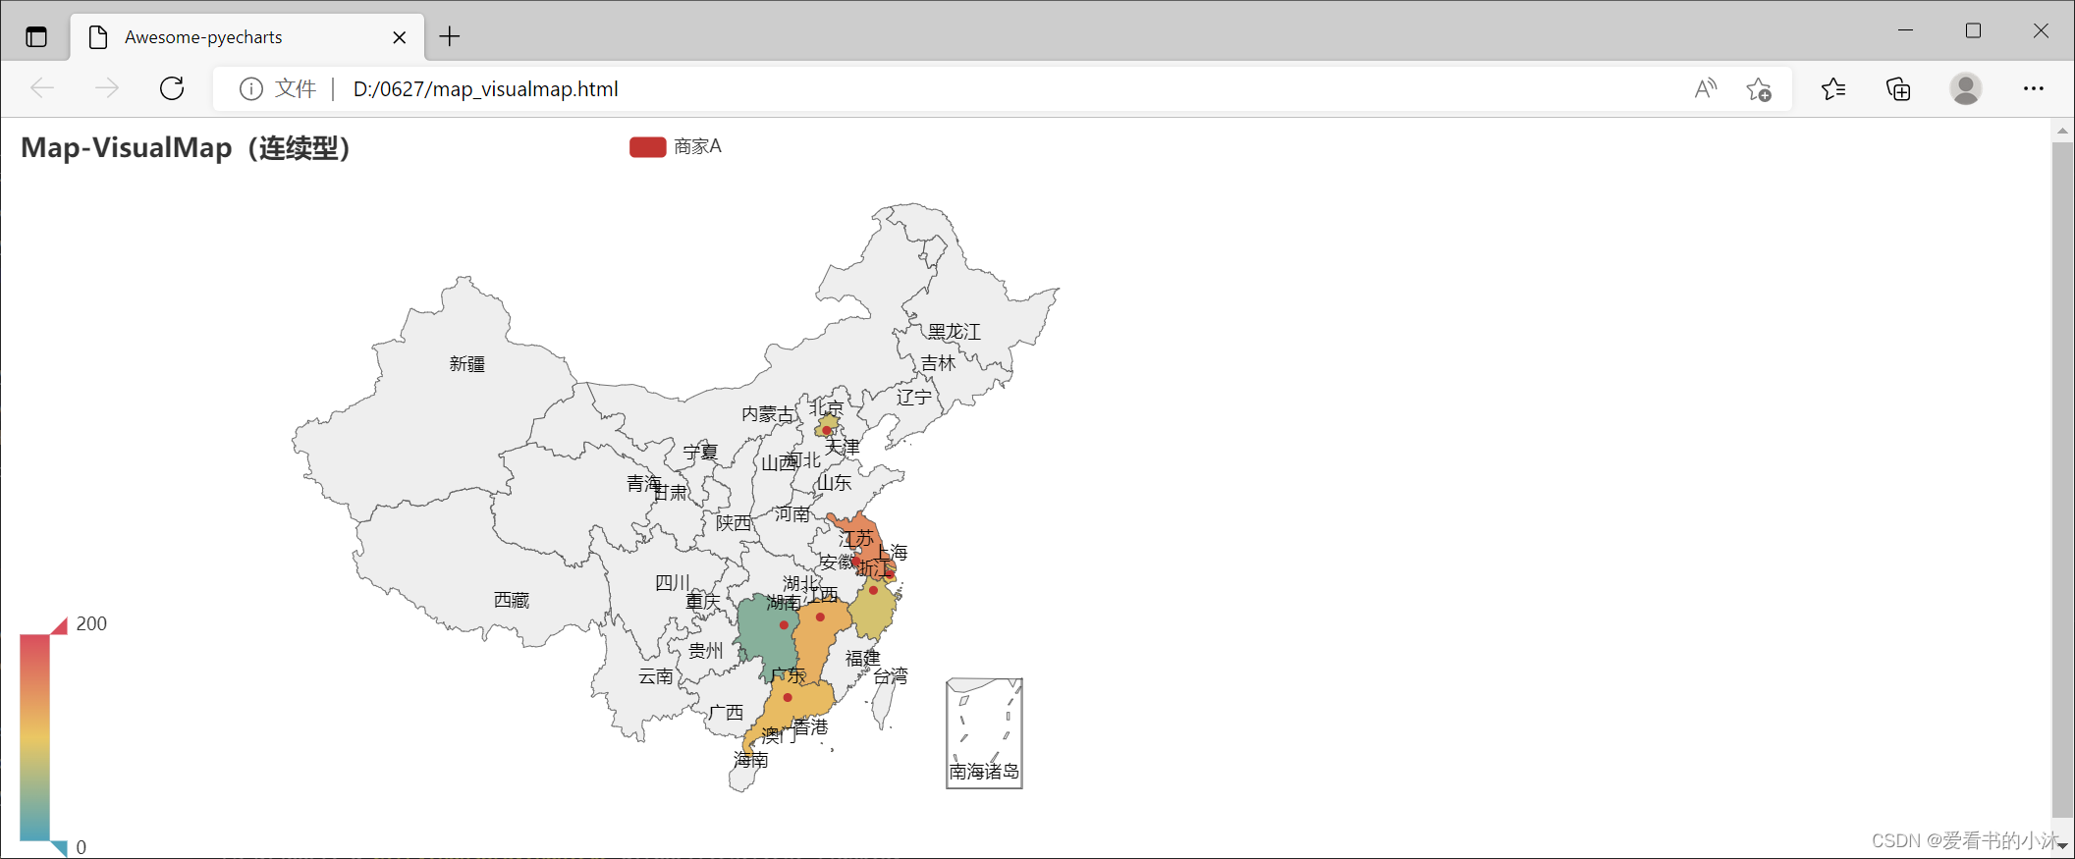Open the user profile avatar
This screenshot has width=2075, height=859.
1965,88
